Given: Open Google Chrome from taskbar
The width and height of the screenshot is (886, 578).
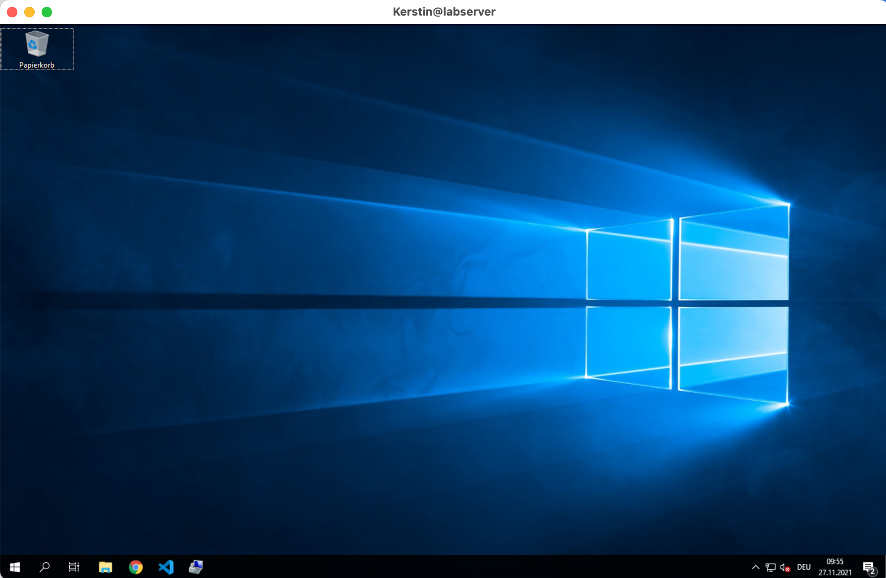Looking at the screenshot, I should tap(136, 567).
